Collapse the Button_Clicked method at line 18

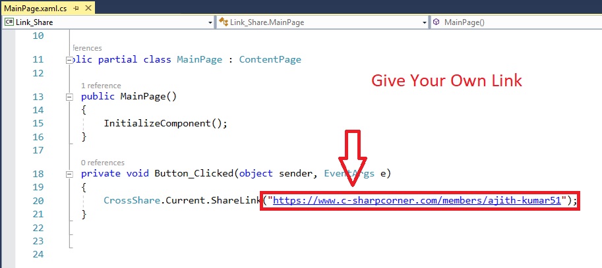[x=69, y=174]
